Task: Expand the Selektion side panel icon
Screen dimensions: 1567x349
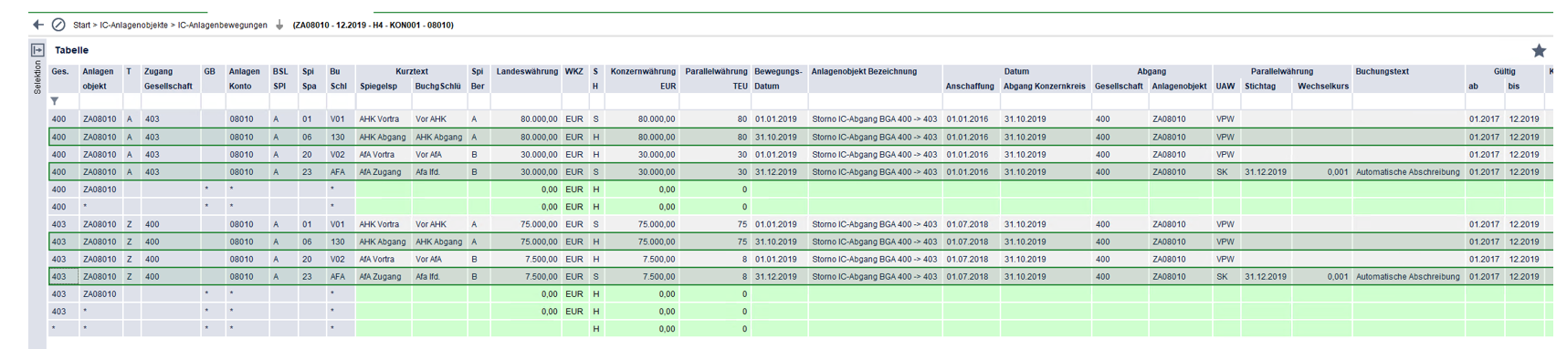Action: tap(37, 50)
